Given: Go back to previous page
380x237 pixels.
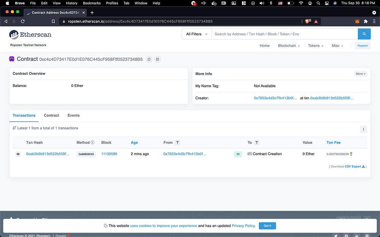Looking at the screenshot, I should coord(6,21).
